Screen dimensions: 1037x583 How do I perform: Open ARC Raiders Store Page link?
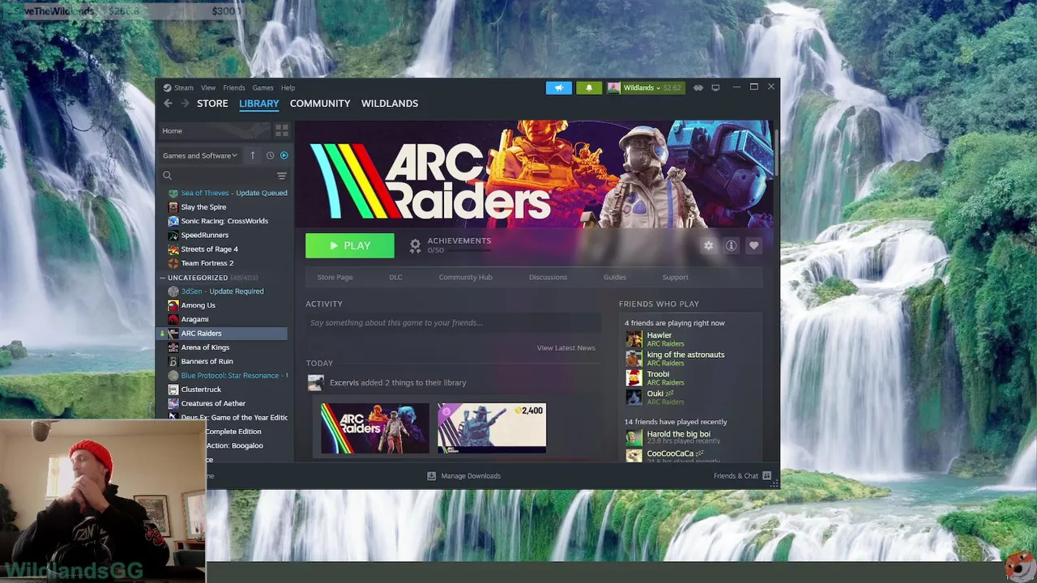point(335,277)
